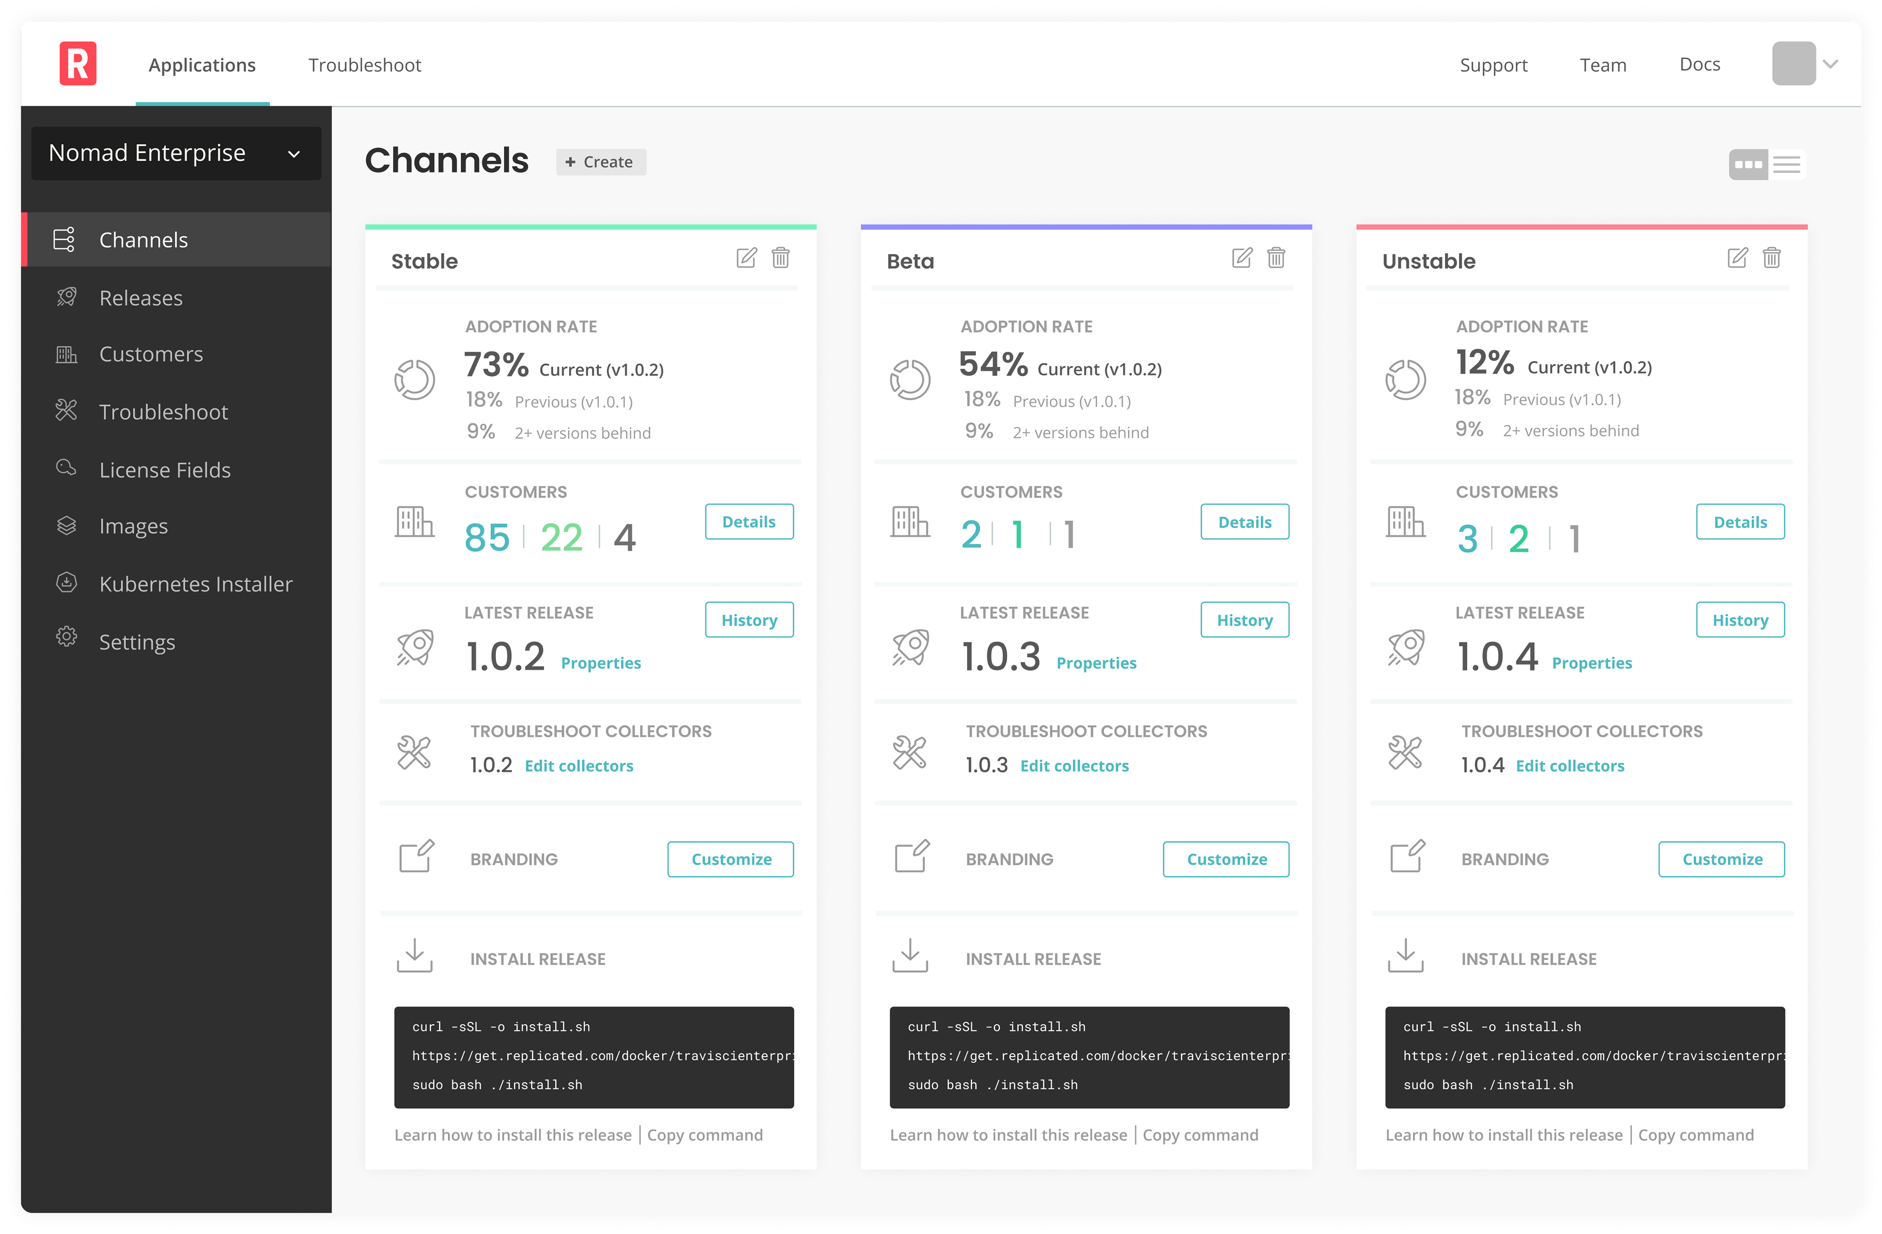Select Images in sidebar
This screenshot has height=1234, width=1882.
(x=176, y=527)
